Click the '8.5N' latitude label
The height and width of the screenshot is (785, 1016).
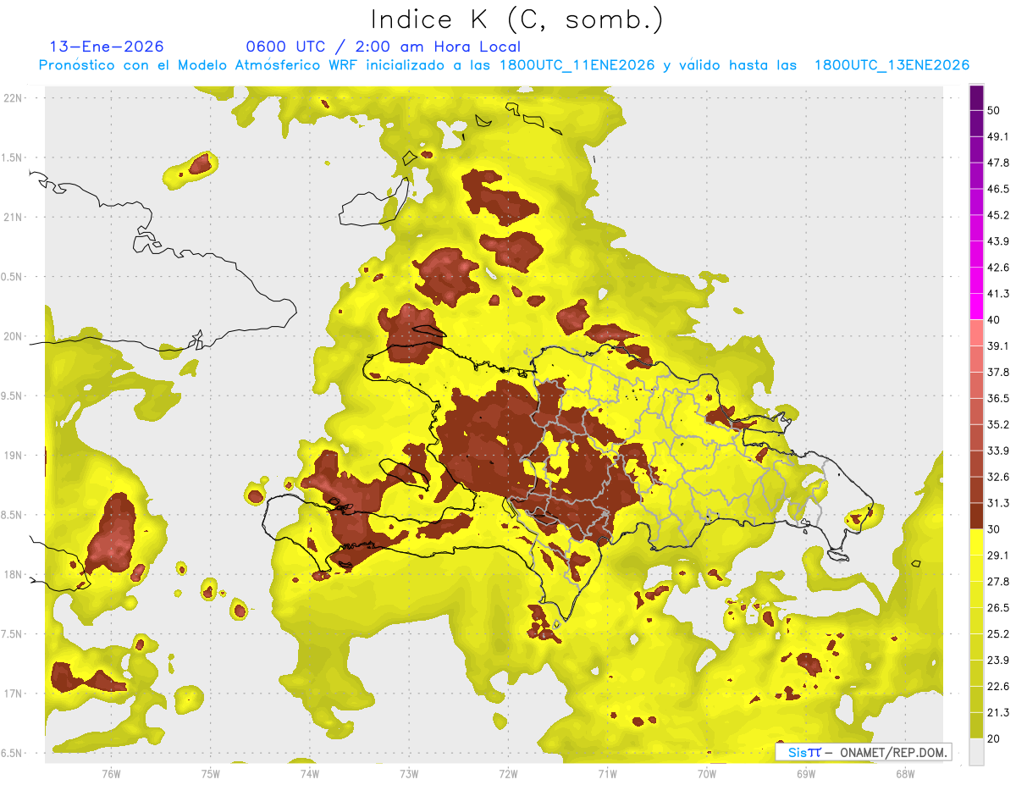(13, 515)
